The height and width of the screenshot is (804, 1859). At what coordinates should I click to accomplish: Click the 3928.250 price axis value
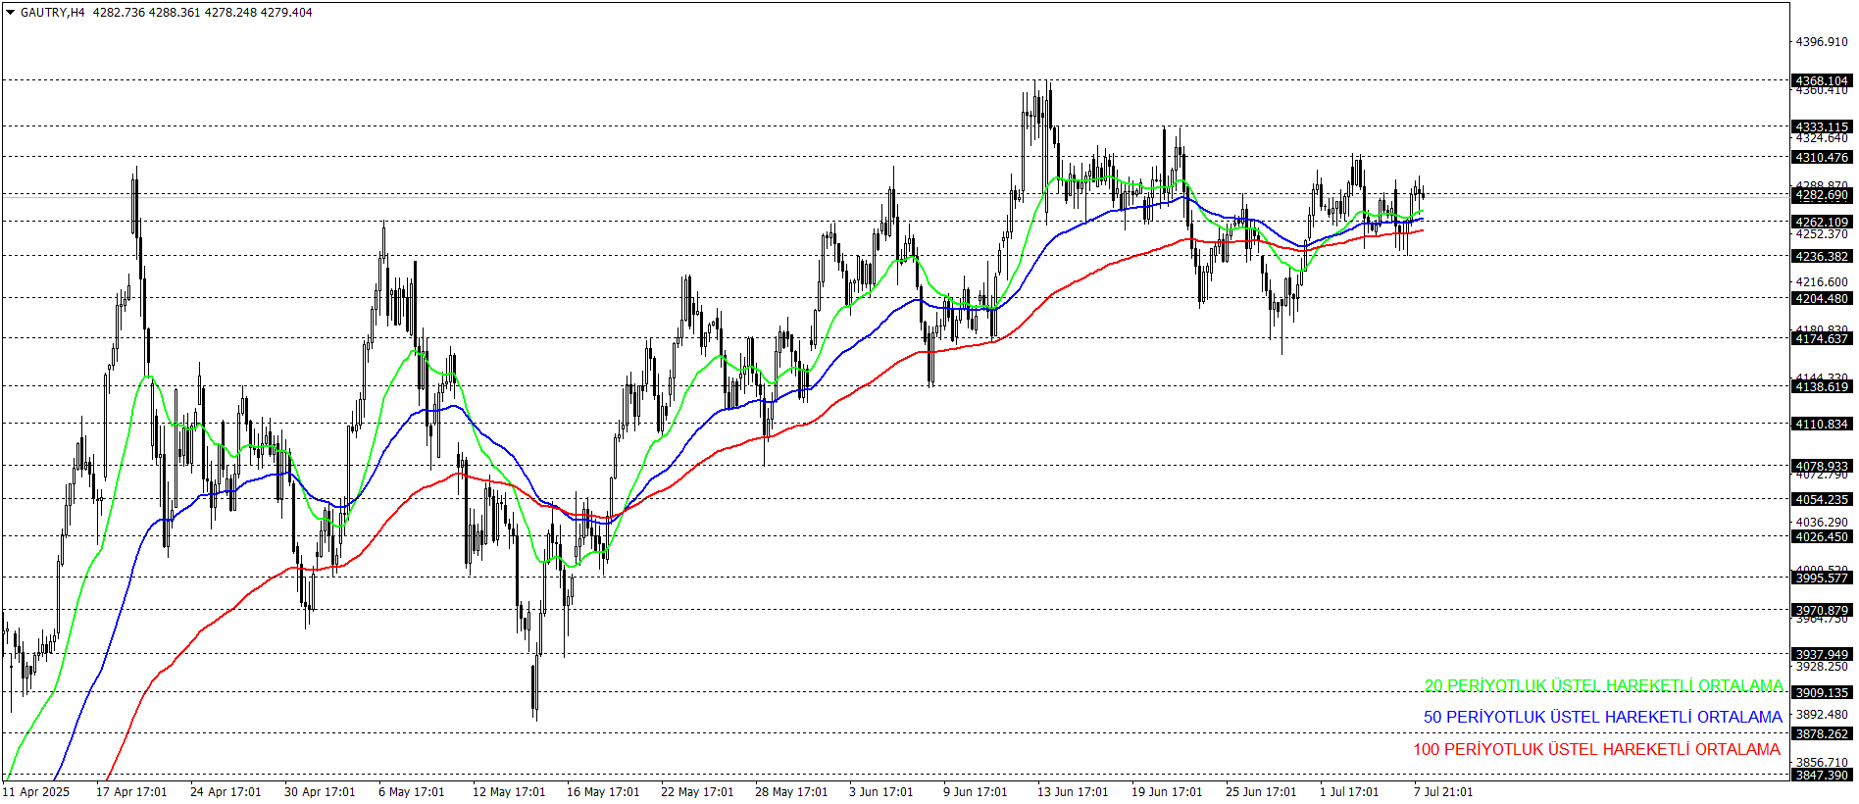point(1822,667)
